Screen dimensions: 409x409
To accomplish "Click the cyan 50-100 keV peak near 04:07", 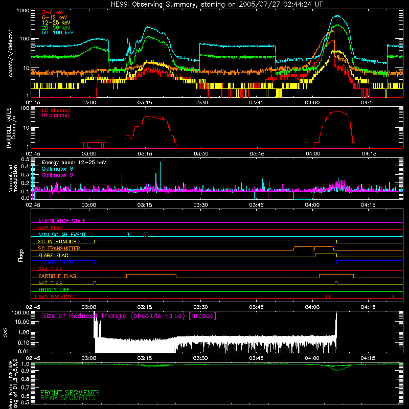I will [337, 16].
